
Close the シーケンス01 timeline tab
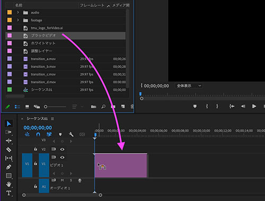(22, 119)
